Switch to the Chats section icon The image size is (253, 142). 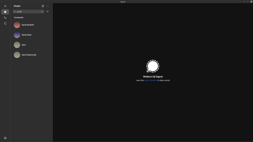coord(5,12)
